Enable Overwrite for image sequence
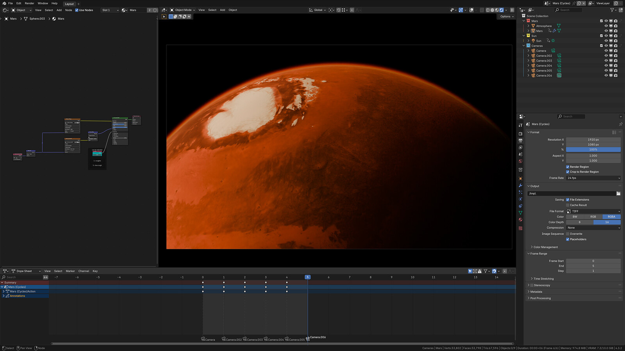 568,234
